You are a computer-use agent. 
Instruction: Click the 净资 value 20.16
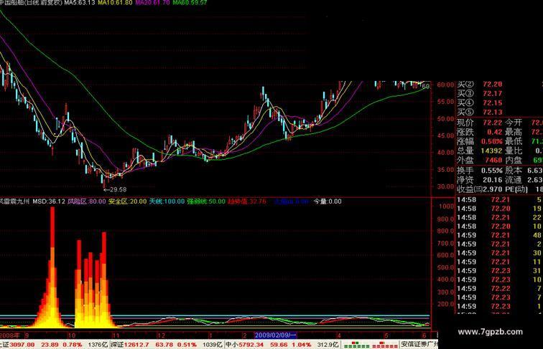point(493,180)
